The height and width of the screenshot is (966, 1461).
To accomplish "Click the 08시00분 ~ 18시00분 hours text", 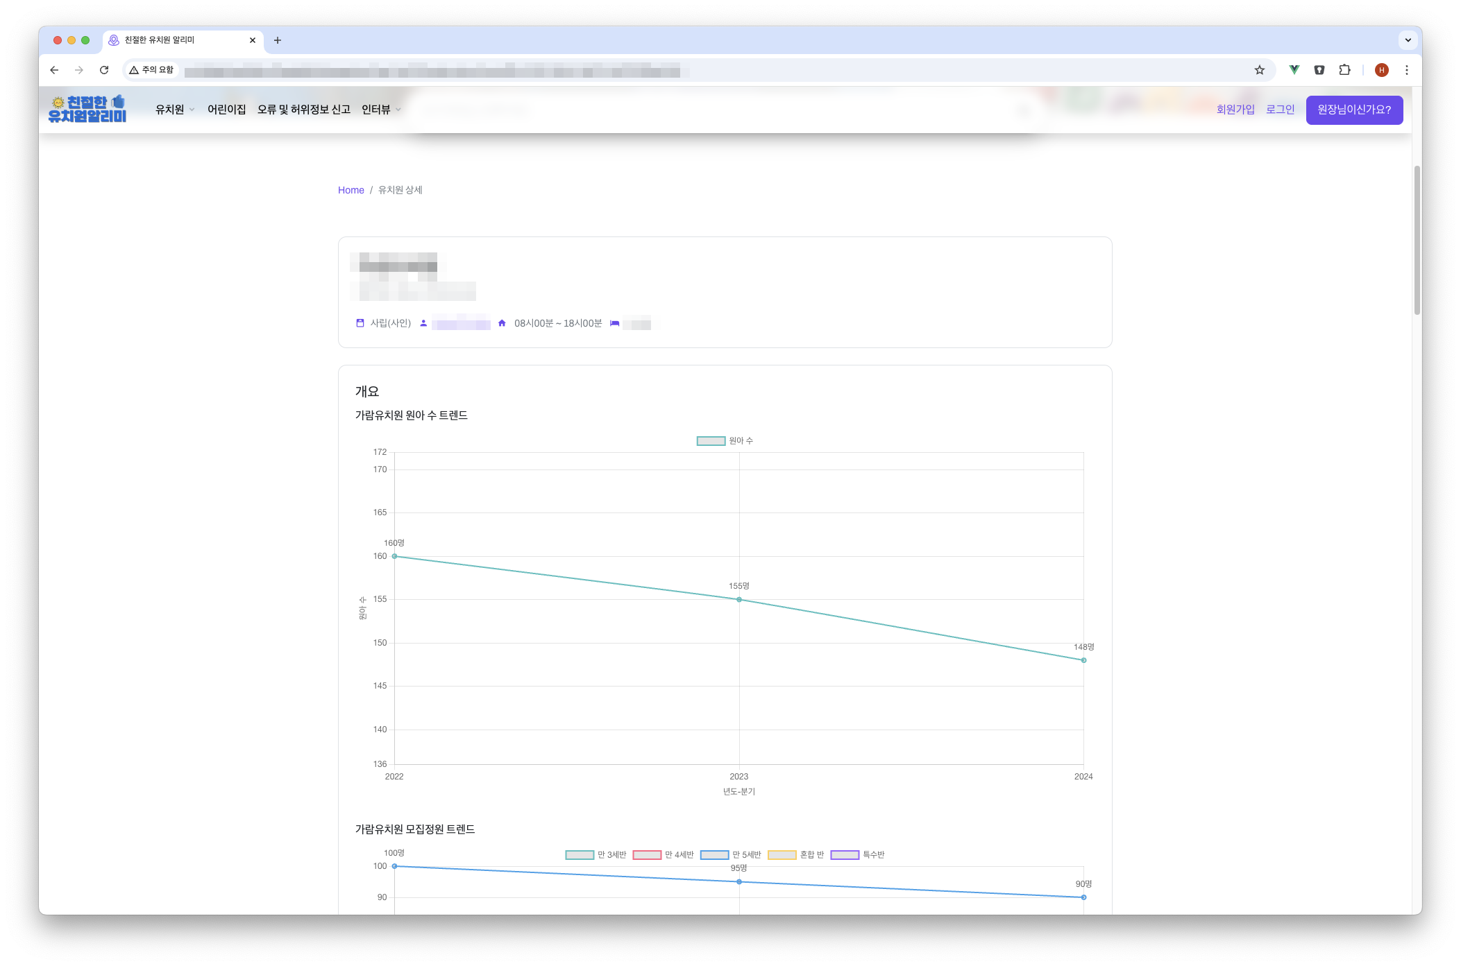I will tap(558, 323).
